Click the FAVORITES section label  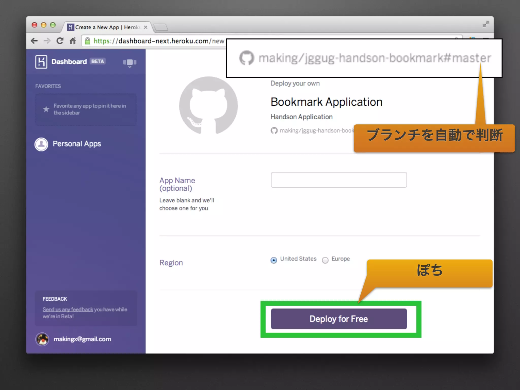click(x=48, y=86)
